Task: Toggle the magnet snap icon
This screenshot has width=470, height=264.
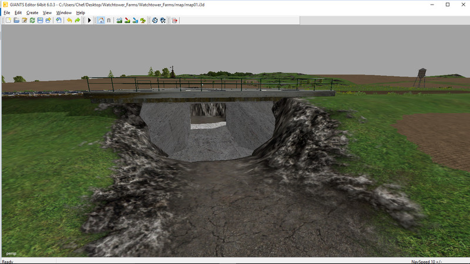Action: tap(109, 21)
